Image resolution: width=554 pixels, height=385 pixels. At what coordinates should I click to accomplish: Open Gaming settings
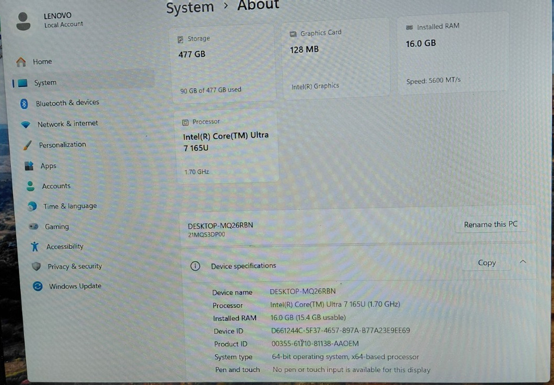pos(57,226)
